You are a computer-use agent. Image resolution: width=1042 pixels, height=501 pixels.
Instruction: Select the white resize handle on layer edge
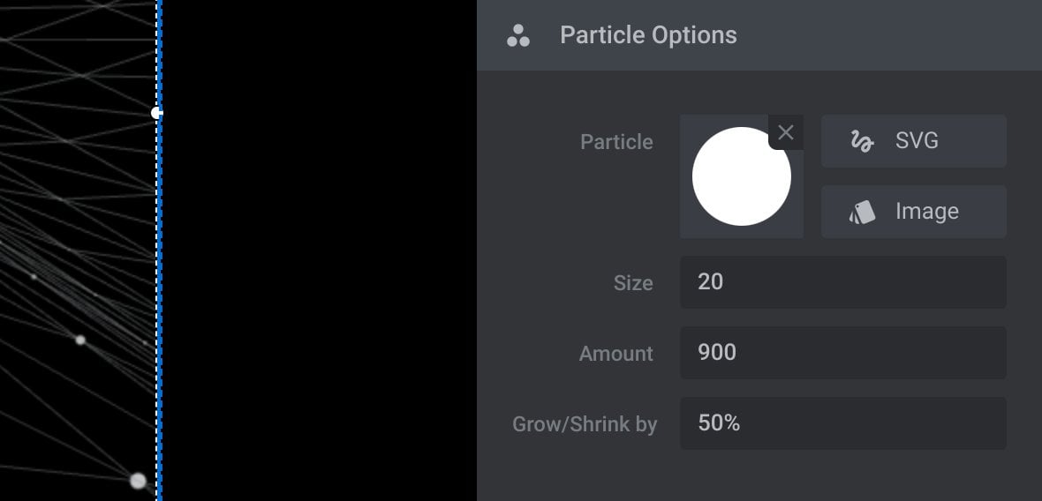tap(157, 114)
